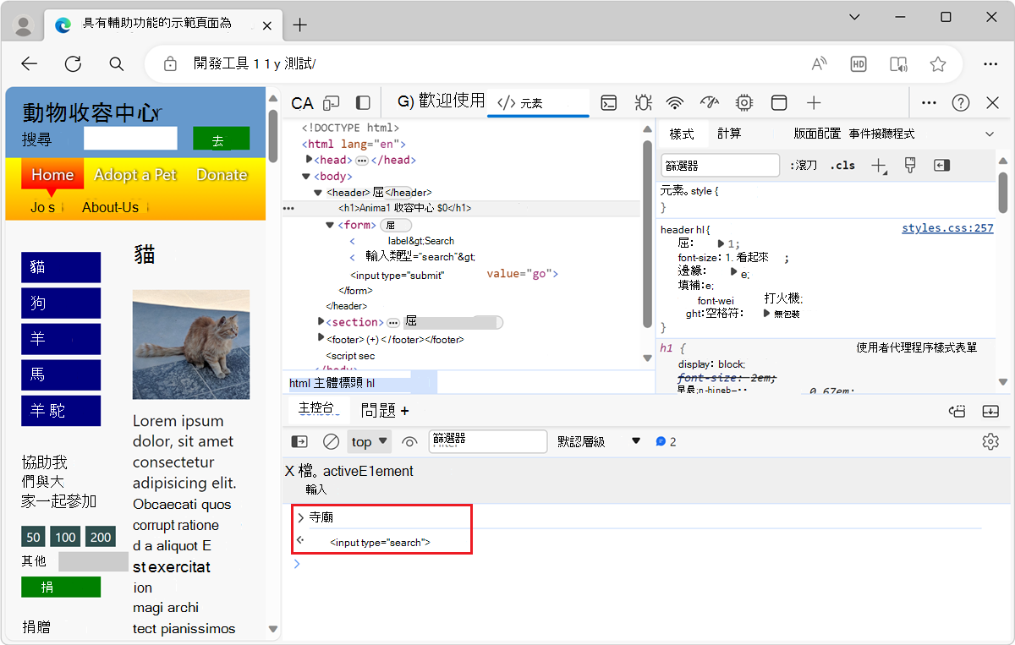Open the Console drawer icon
Image resolution: width=1015 pixels, height=645 pixels.
point(609,102)
